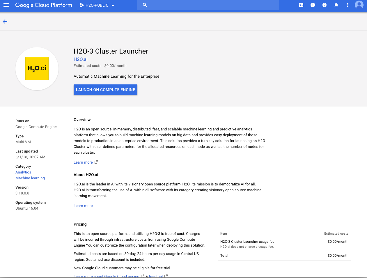
Task: Open notifications bell
Action: click(x=336, y=5)
